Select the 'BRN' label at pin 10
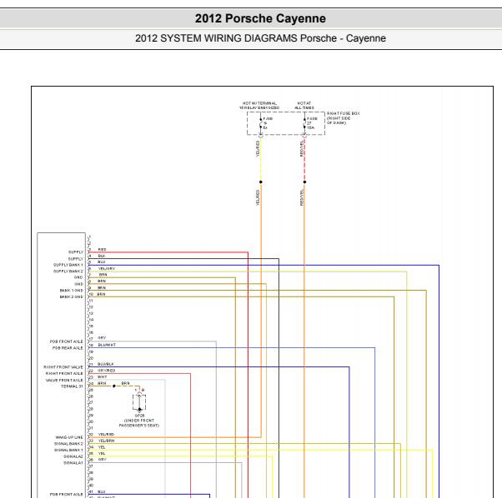 pos(102,294)
